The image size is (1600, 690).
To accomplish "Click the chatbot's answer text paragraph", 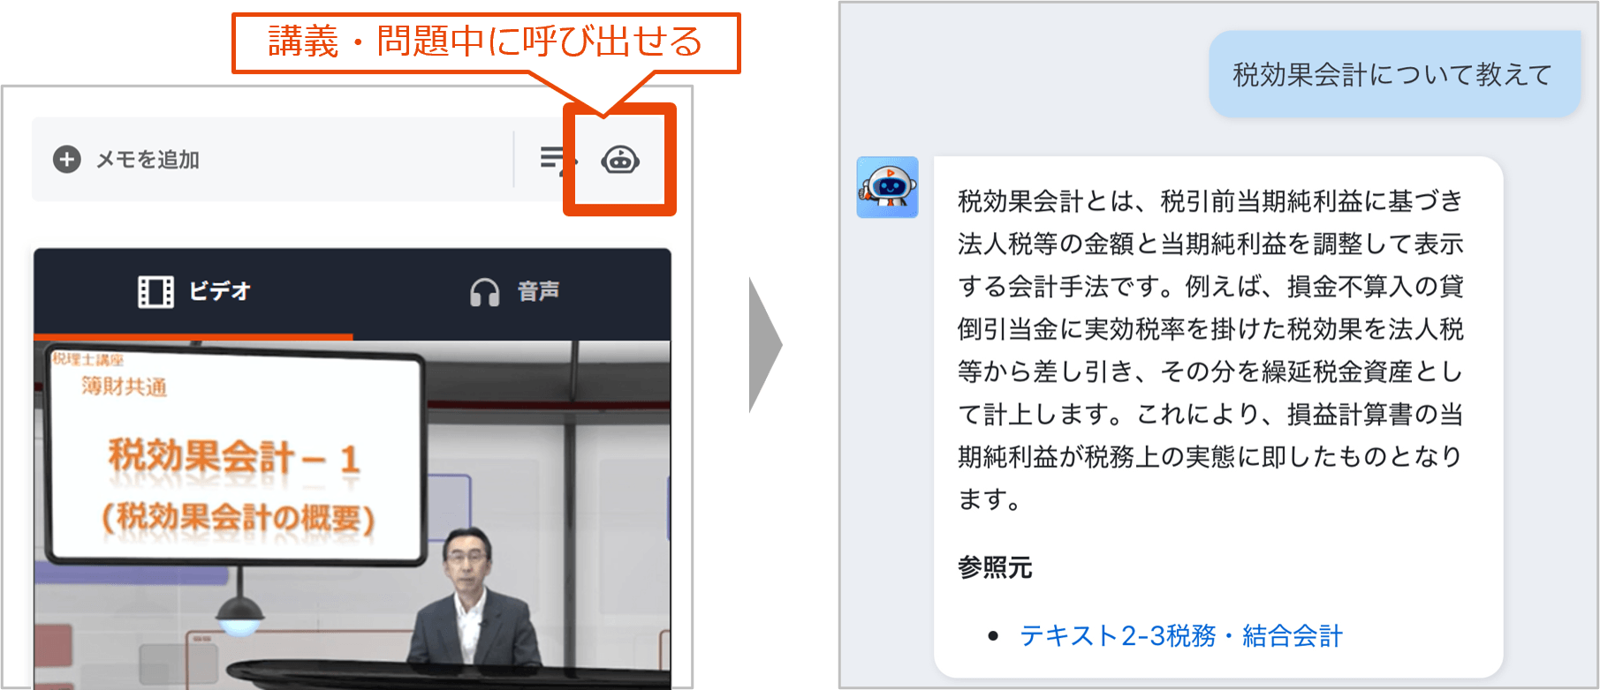I will pyautogui.click(x=1209, y=349).
